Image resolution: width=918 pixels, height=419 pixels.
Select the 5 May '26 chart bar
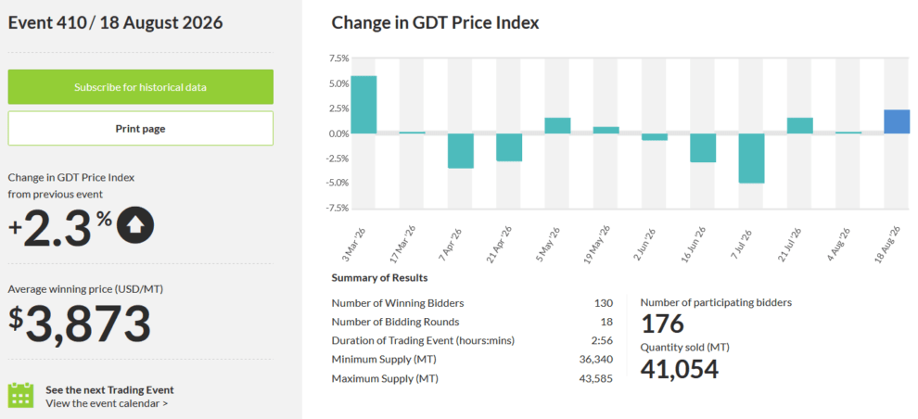(557, 126)
